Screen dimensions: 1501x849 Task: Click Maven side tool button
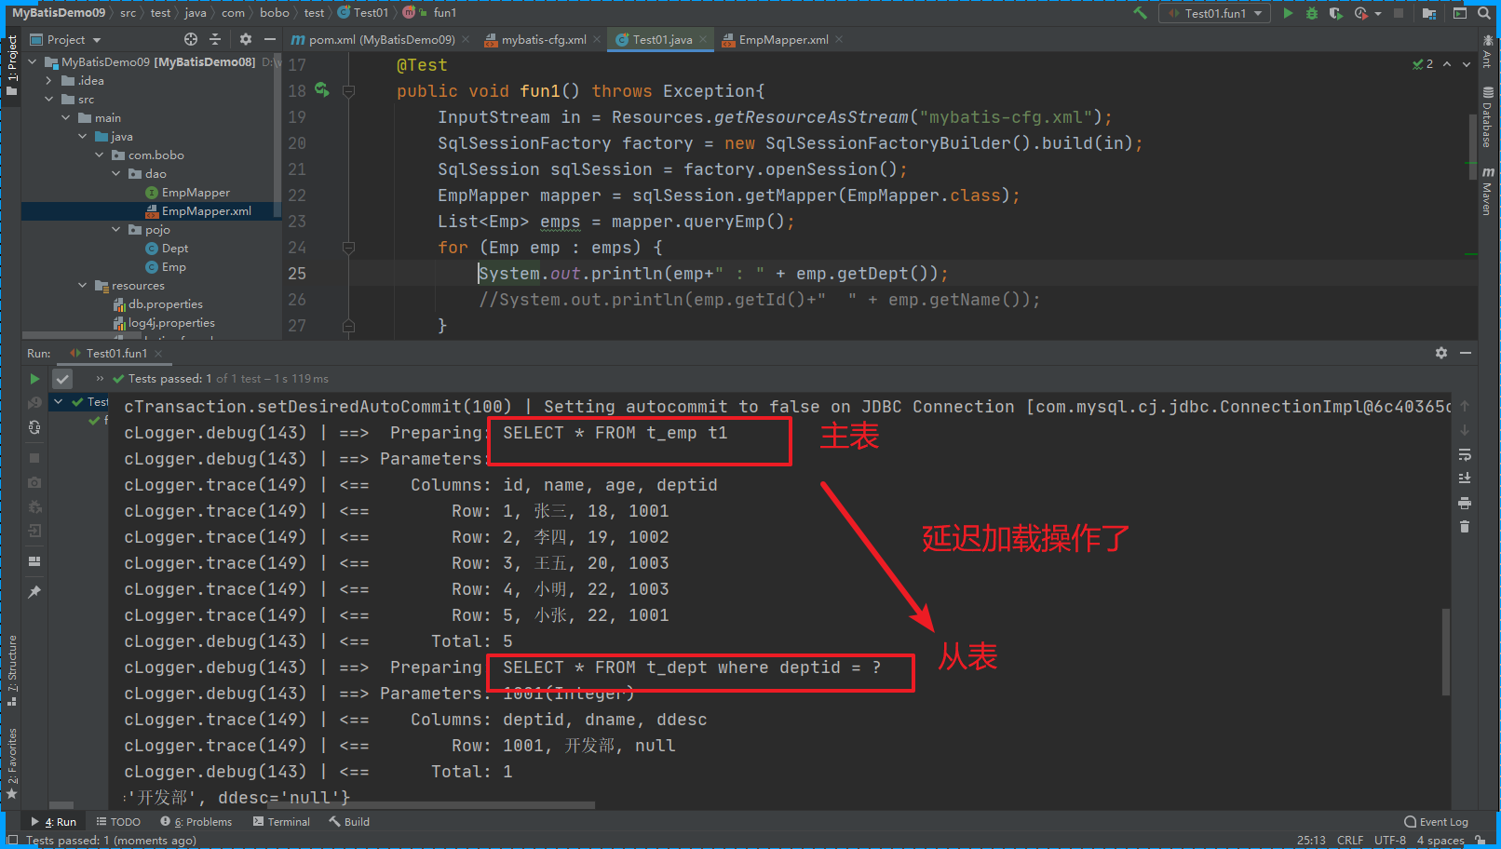pyautogui.click(x=1488, y=191)
